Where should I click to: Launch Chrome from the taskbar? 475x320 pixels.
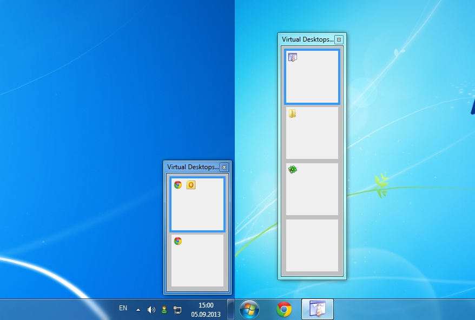(x=284, y=309)
